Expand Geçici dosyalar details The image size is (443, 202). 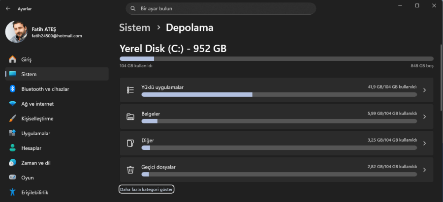(424, 170)
